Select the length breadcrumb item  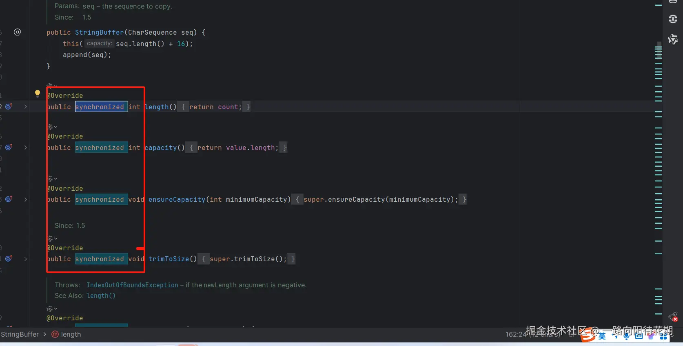(71, 334)
